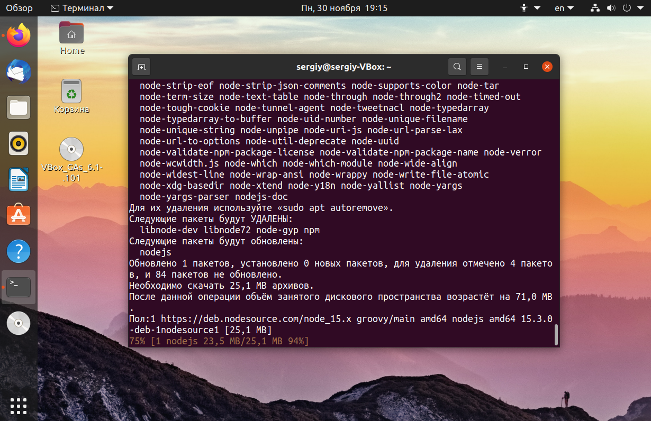Open a new terminal tab
651x421 pixels.
141,67
